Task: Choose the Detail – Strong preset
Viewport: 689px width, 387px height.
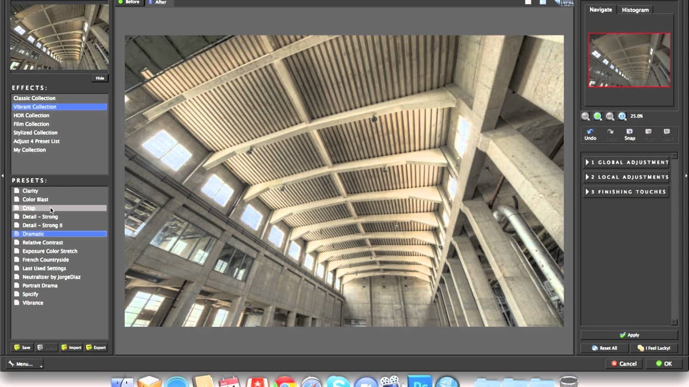Action: pyautogui.click(x=60, y=217)
